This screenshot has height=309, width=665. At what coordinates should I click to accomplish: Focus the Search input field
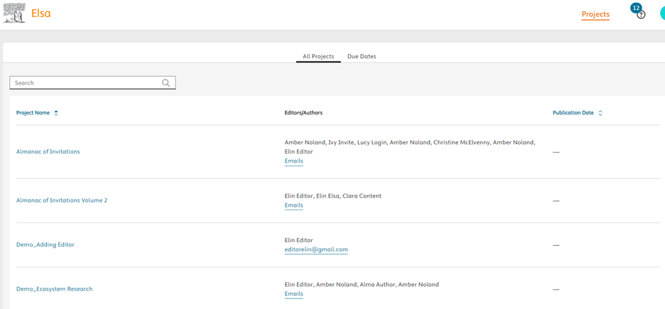pyautogui.click(x=85, y=83)
